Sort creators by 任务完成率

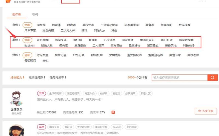[x=58, y=78]
